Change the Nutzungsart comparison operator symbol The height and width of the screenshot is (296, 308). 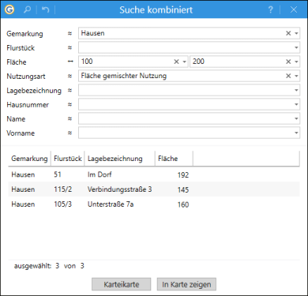(x=69, y=76)
